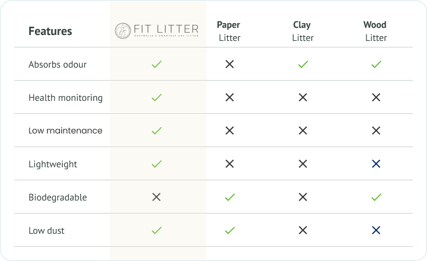Click the Fit Litter logo
Screen dimensions: 427x261
pos(157,31)
